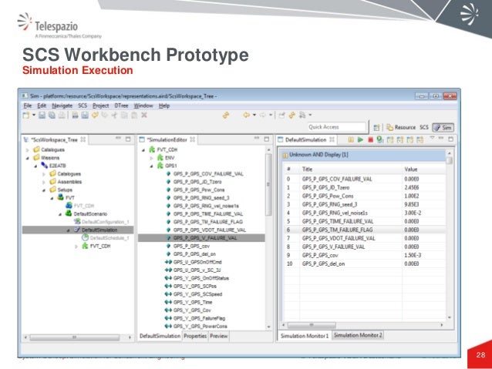Click the Delete X toolbar icon
The width and height of the screenshot is (492, 369).
(144, 115)
